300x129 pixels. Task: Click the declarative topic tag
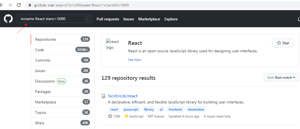(x=196, y=109)
